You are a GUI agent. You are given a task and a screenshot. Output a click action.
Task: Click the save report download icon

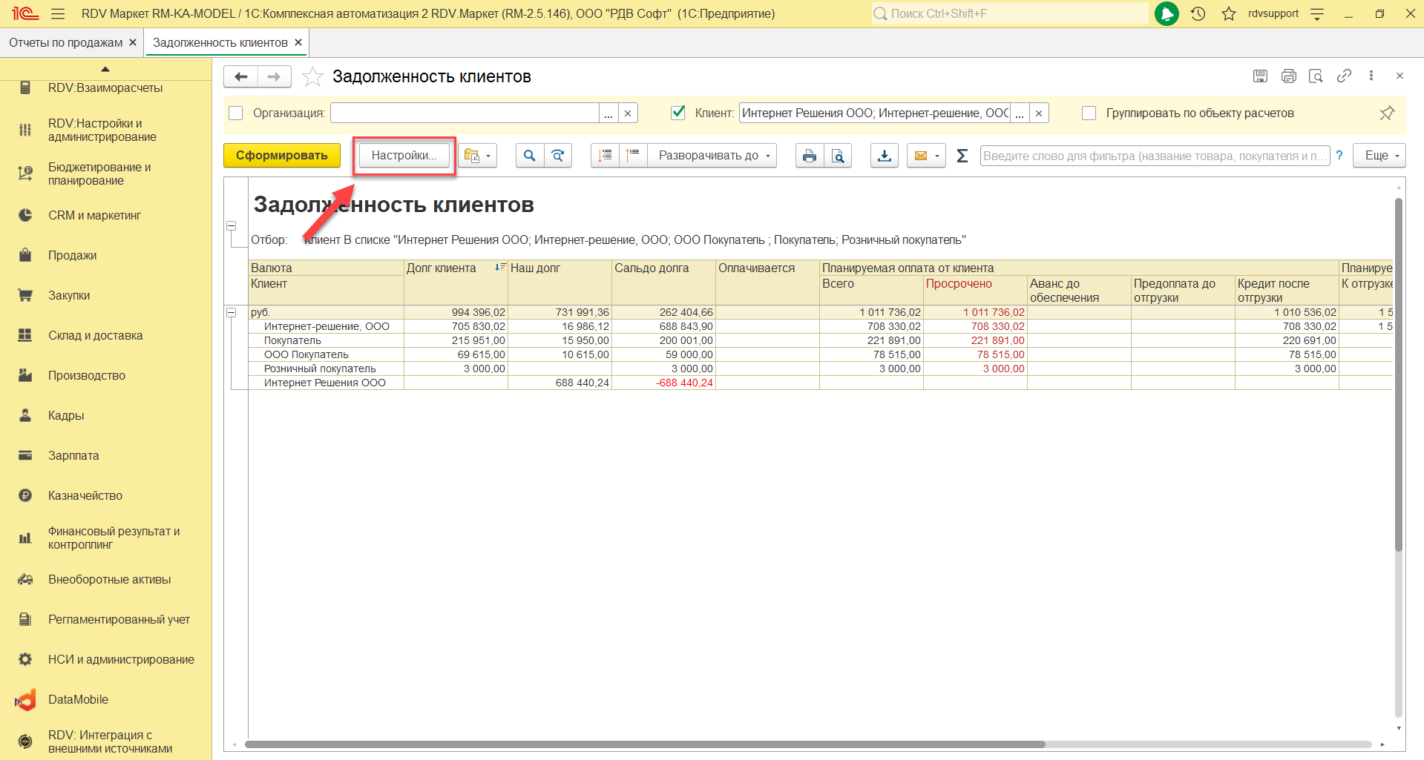point(885,156)
